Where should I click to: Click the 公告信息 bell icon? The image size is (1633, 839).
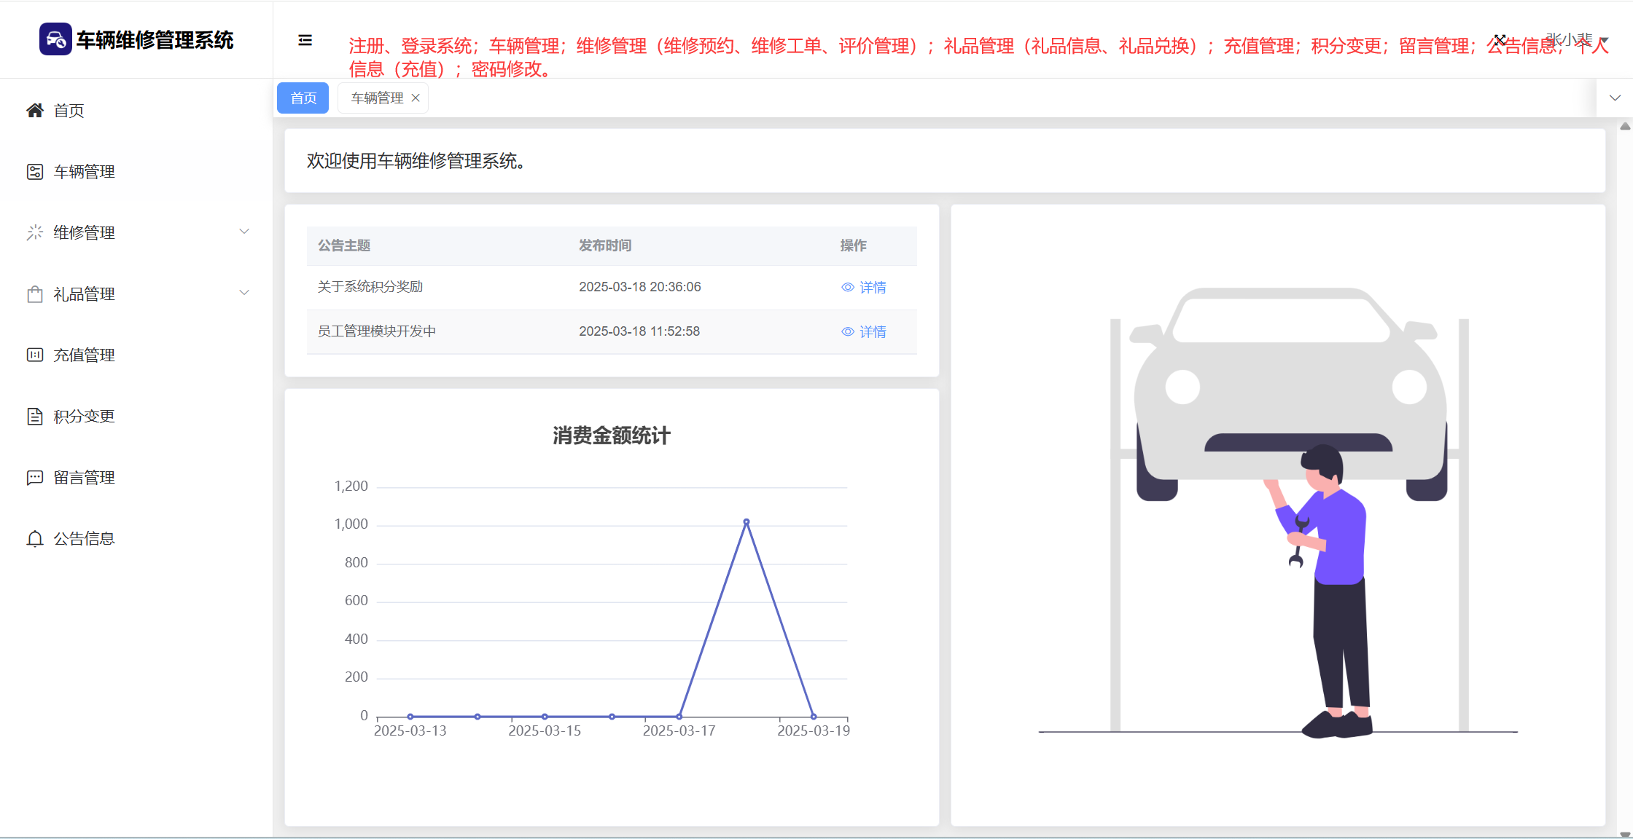pos(35,539)
